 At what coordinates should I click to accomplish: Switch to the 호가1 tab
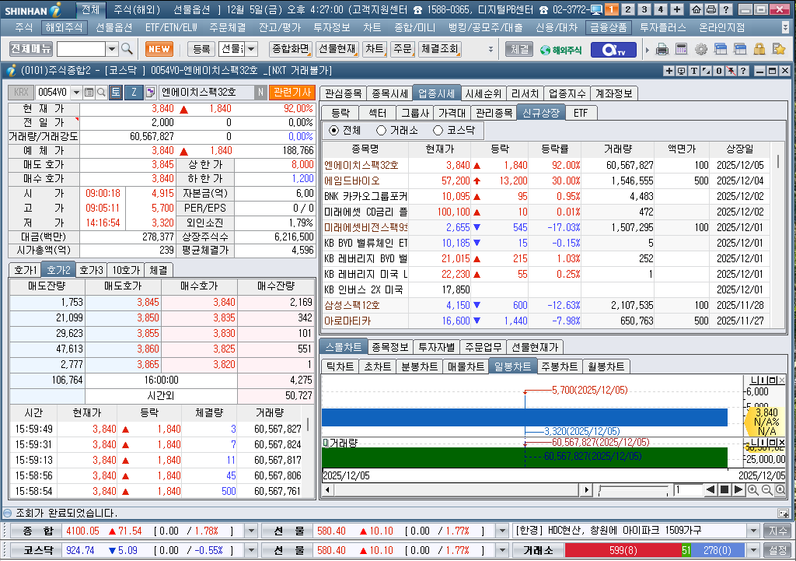26,270
